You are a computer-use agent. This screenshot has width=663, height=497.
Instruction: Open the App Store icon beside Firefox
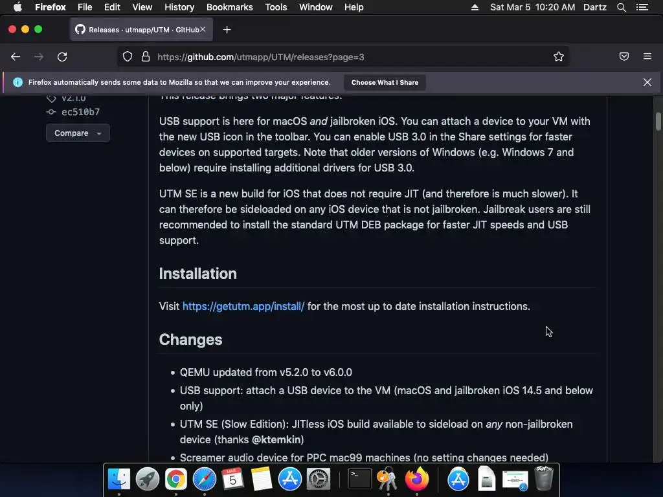pos(458,480)
